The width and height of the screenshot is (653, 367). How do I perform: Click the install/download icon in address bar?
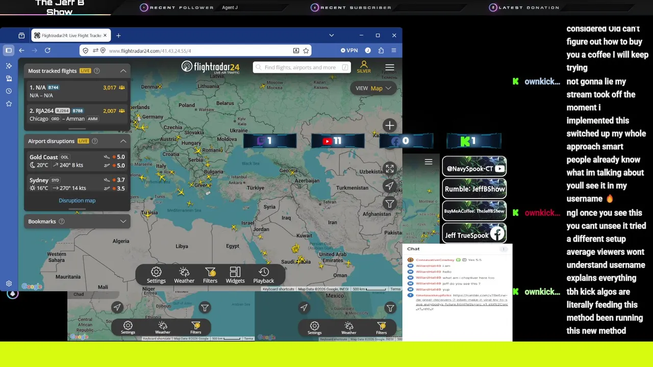(x=296, y=50)
